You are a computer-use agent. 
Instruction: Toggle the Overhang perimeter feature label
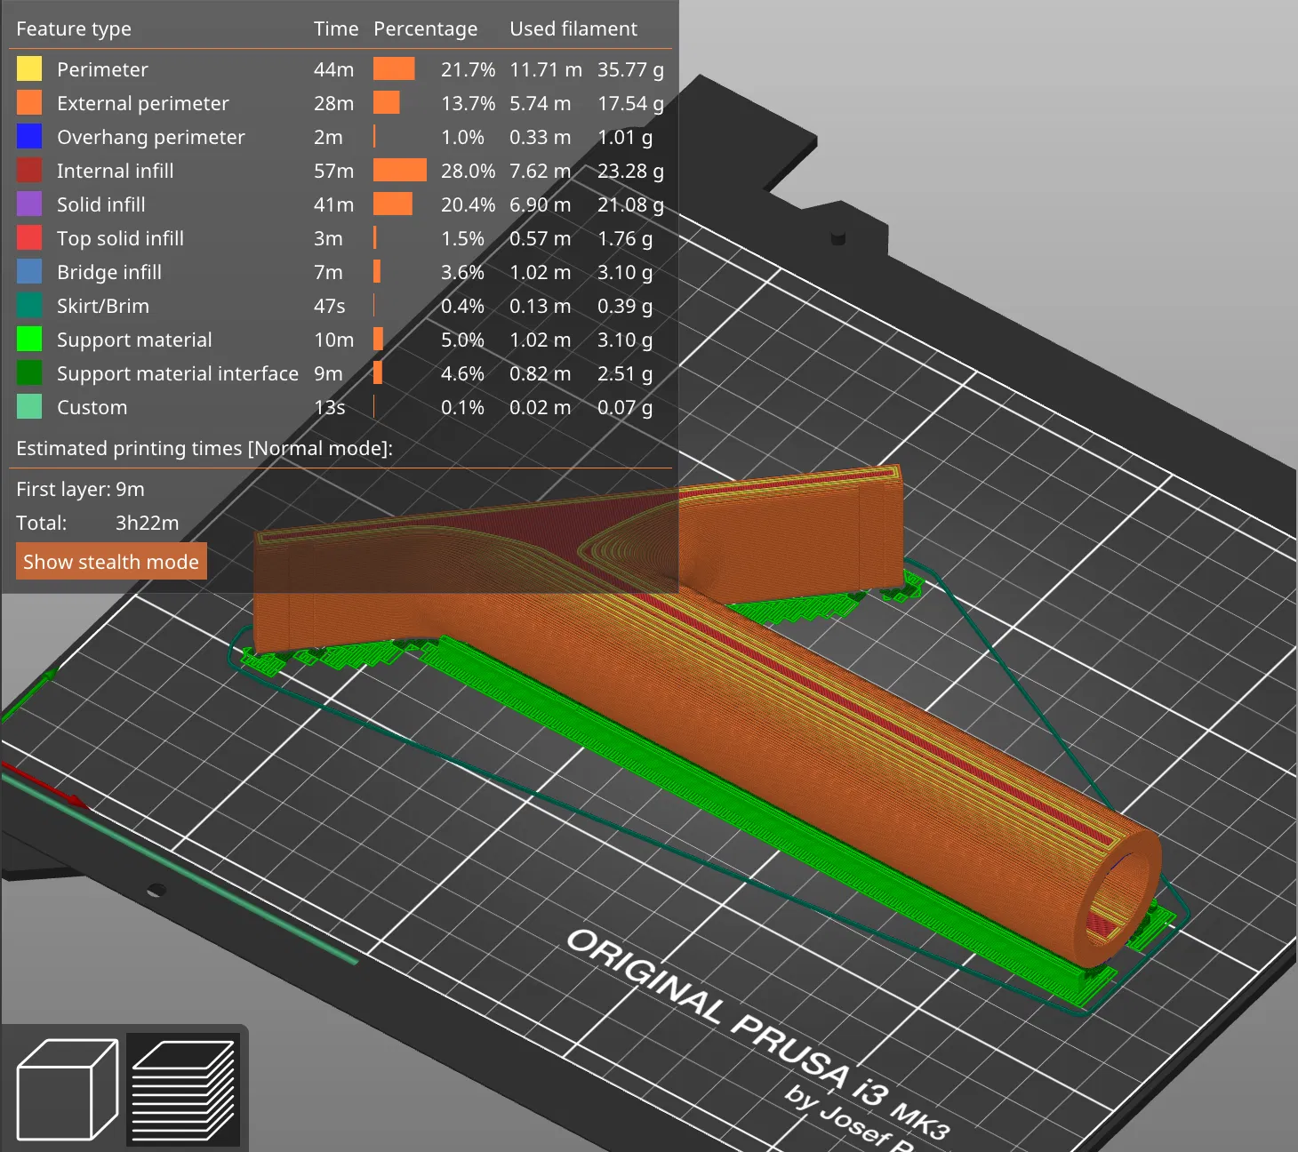[x=151, y=137]
